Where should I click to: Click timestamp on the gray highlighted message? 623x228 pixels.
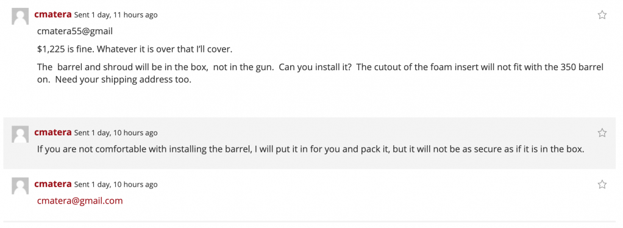tap(116, 133)
